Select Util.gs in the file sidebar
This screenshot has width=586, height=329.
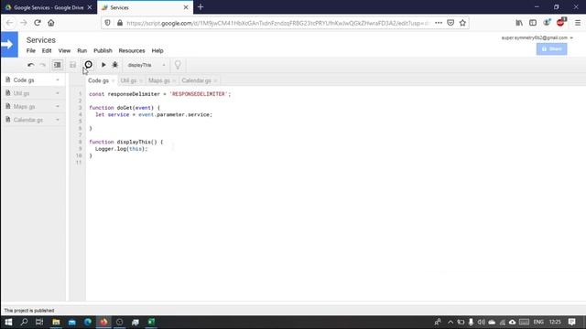tap(21, 93)
